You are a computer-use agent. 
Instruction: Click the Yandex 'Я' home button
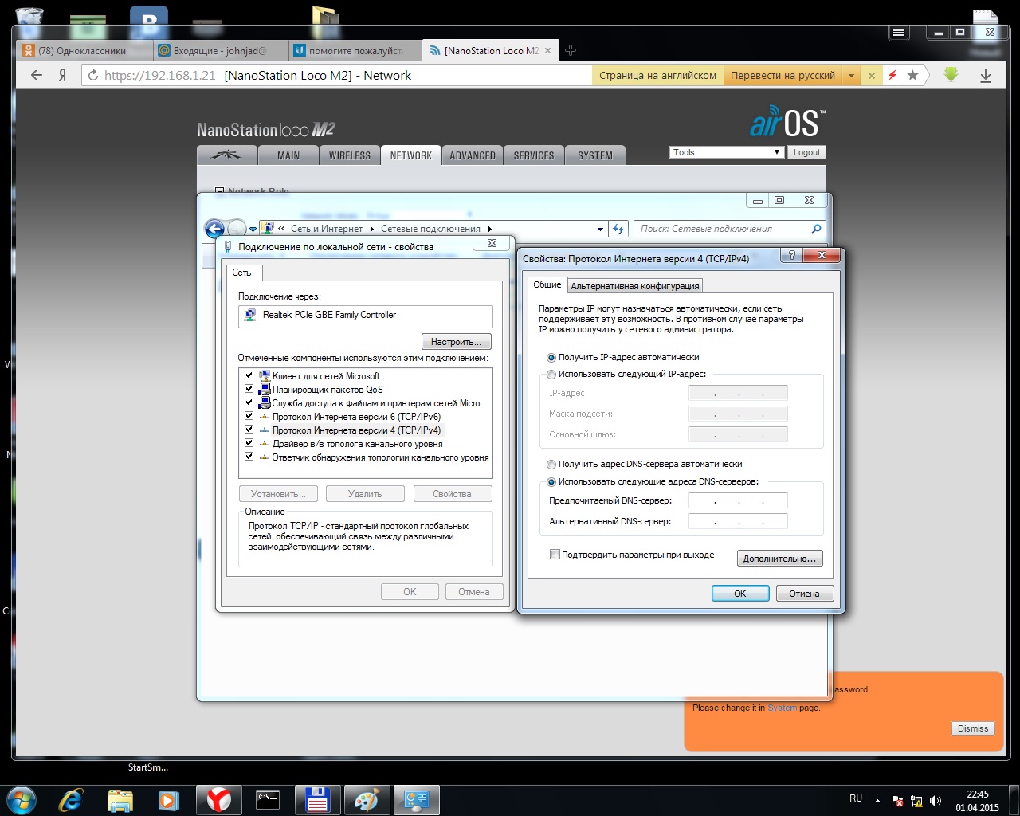click(x=63, y=75)
